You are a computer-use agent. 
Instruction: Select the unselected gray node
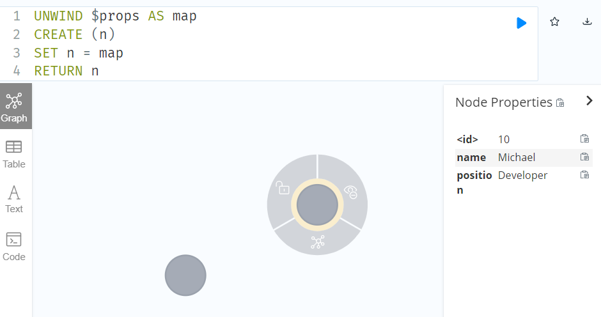coord(185,275)
